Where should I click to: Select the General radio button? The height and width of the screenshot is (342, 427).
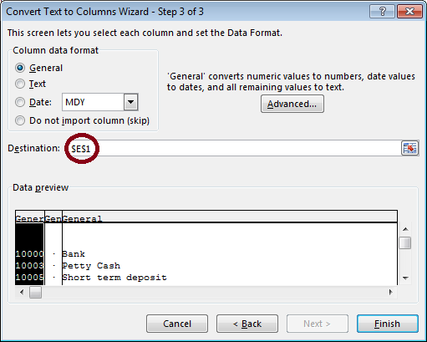point(20,68)
